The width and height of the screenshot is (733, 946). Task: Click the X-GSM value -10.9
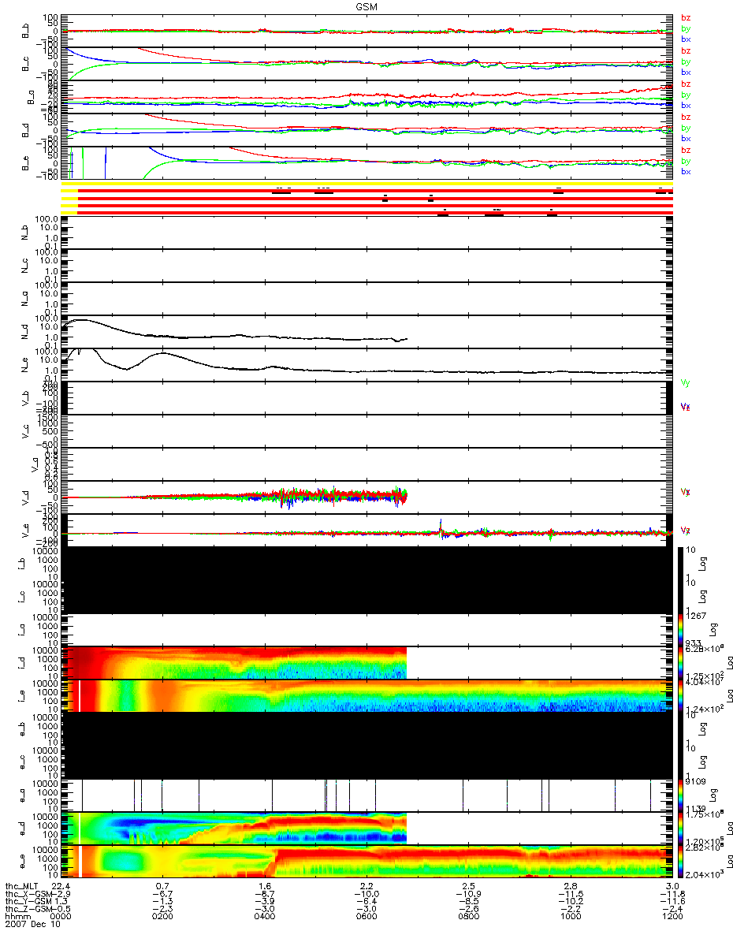[468, 894]
